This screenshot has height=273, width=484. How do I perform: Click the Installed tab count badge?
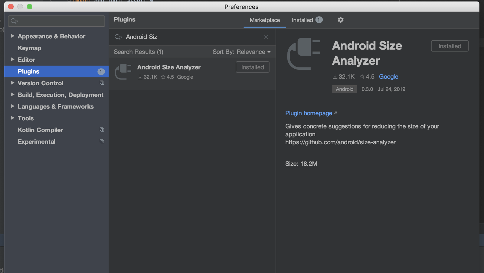(319, 20)
